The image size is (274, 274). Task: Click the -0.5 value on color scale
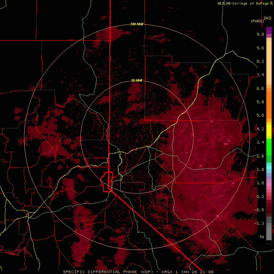pos(259,210)
